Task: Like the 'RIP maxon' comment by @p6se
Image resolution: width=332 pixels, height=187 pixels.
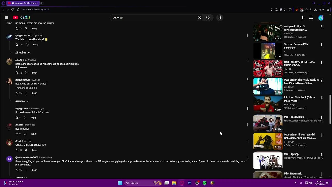Action: tap(17, 73)
